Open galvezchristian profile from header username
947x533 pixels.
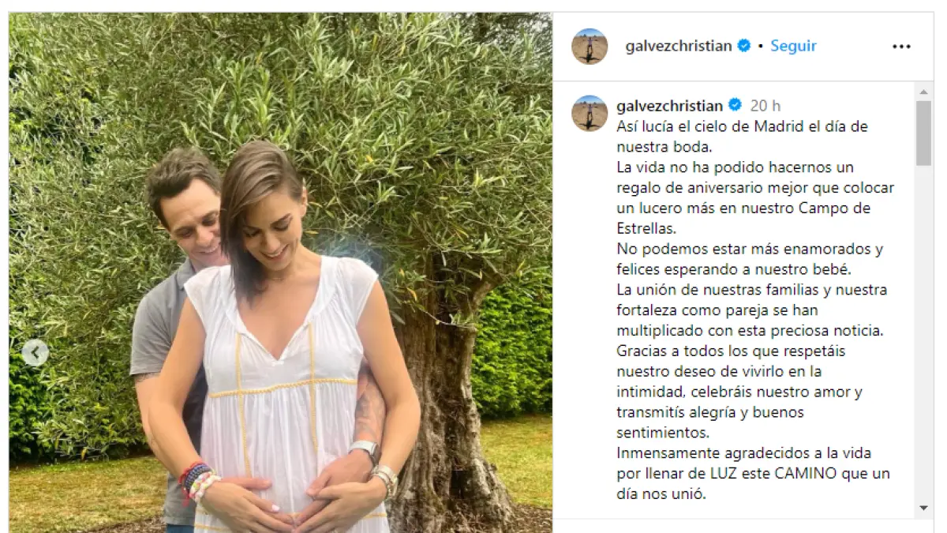[679, 46]
